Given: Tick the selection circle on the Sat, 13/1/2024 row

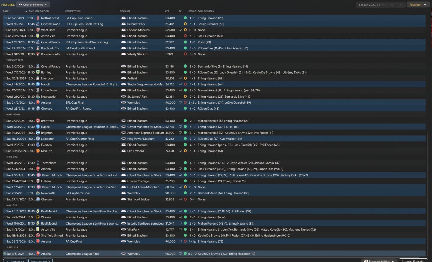Looking at the screenshot, I should click(x=4, y=30).
